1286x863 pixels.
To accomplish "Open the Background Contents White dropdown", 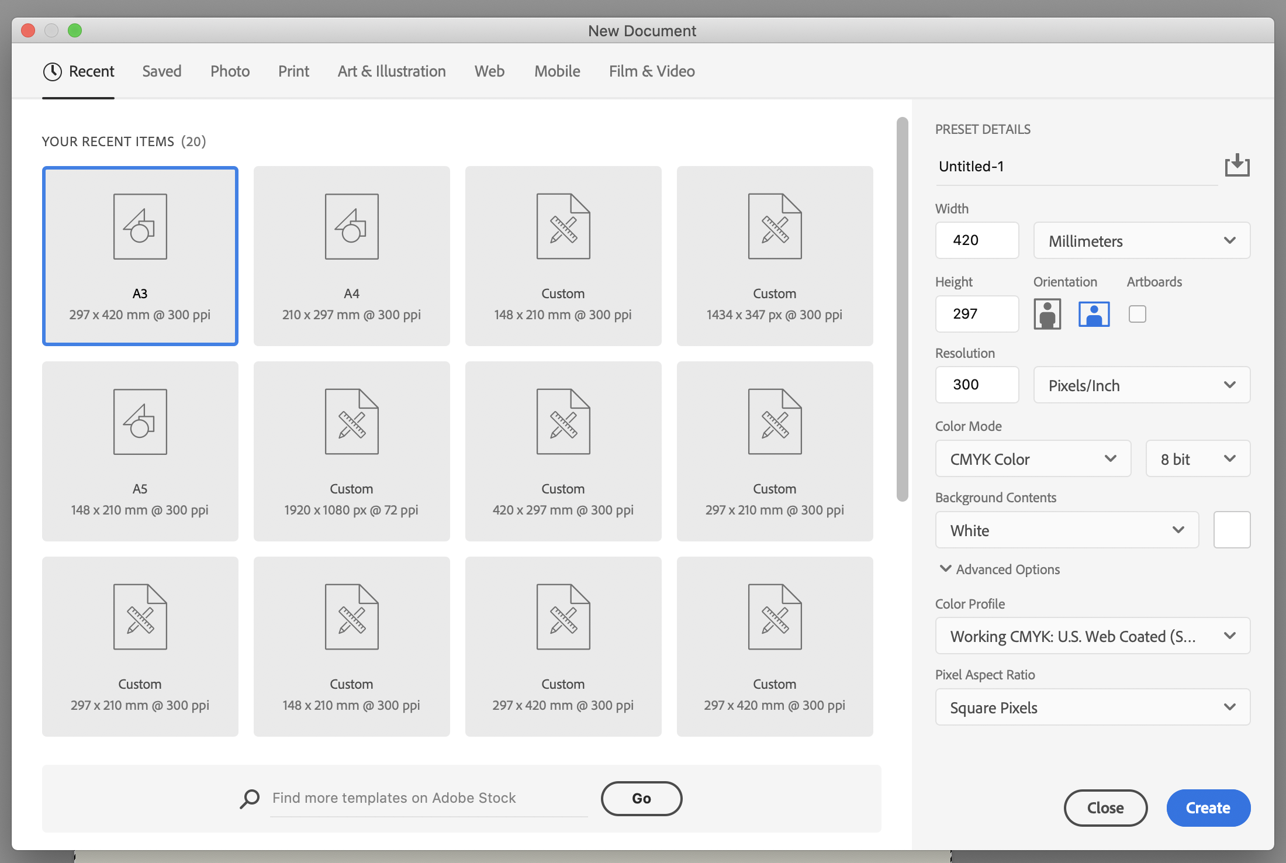I will pyautogui.click(x=1066, y=530).
